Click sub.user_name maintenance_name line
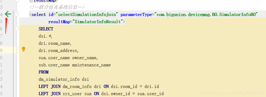The image size is (266, 97). point(75,65)
